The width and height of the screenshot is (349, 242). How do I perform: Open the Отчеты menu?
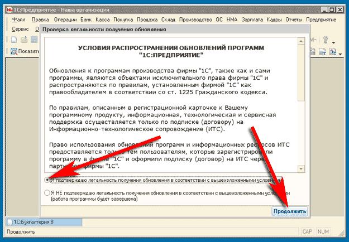(294, 20)
